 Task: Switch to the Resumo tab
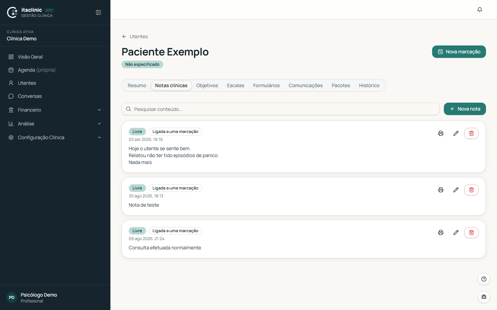click(x=137, y=85)
